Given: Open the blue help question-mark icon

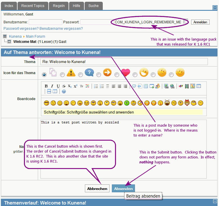Looking at the screenshot, I should pyautogui.click(x=64, y=92).
